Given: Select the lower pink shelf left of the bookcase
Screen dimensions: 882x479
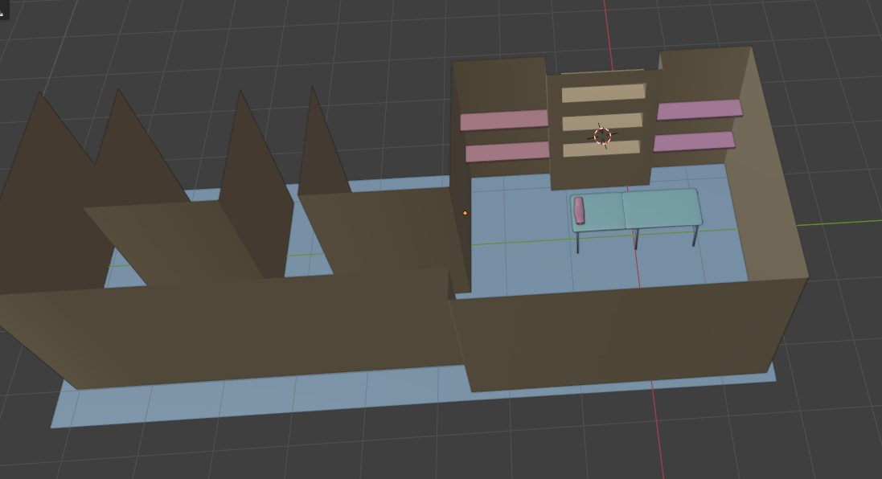Looking at the screenshot, I should click(507, 152).
